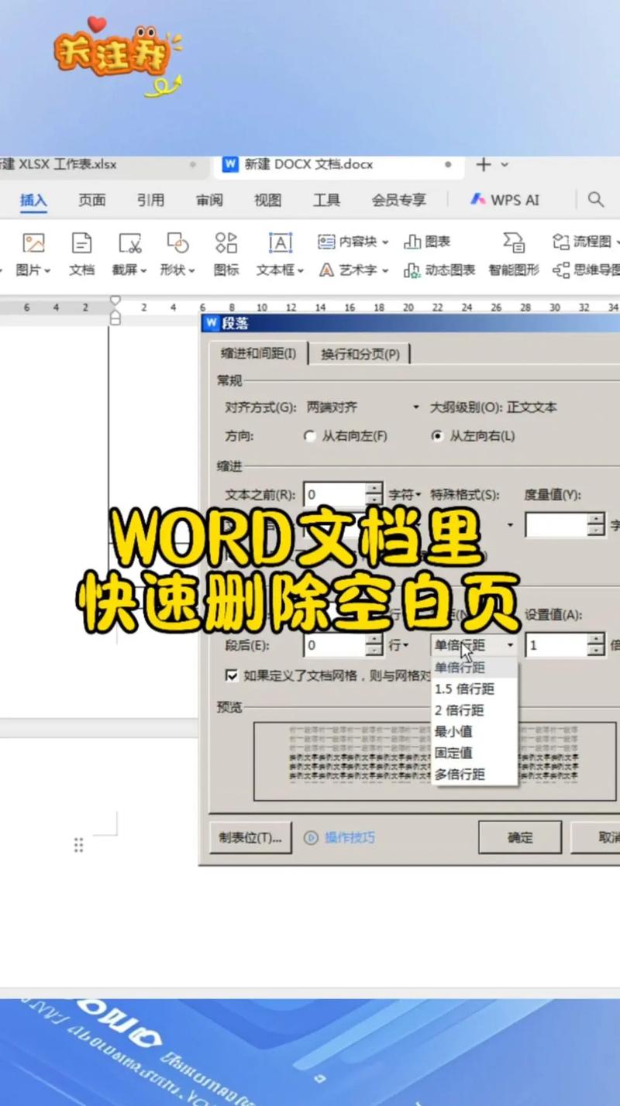The image size is (620, 1106).
Task: Click the 度量值 measurement field
Action: pos(556,524)
